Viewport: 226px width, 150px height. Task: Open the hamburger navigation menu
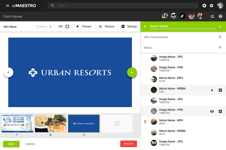(8, 6)
